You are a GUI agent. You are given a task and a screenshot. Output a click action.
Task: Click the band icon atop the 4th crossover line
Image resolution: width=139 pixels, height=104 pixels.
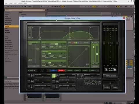91,28
